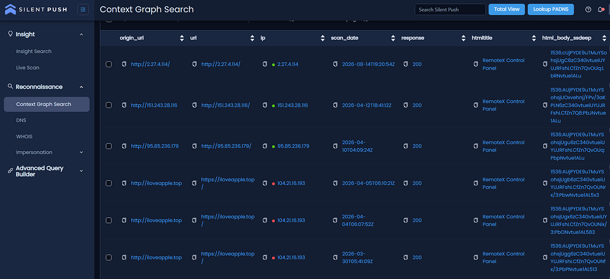Click the Total View button

(506, 10)
